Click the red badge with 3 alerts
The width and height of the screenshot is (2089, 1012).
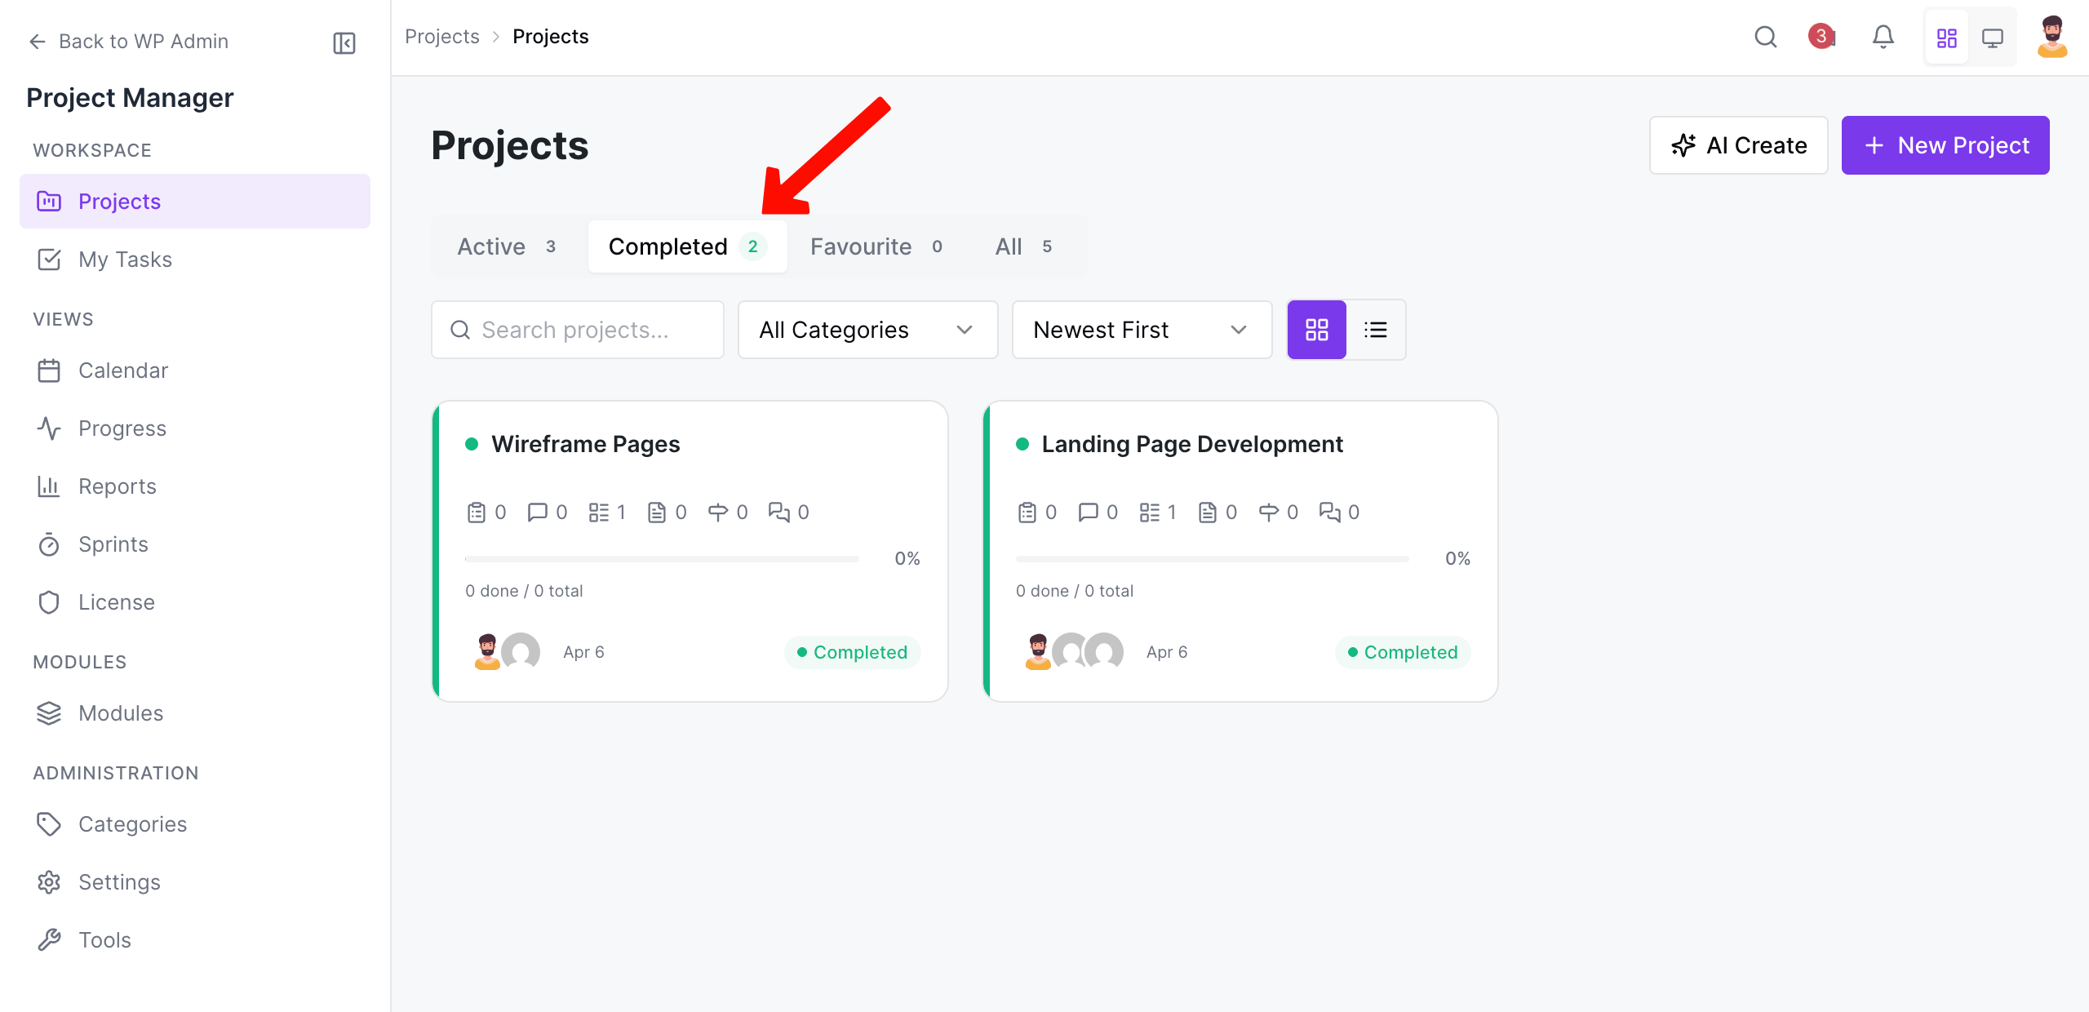1821,36
